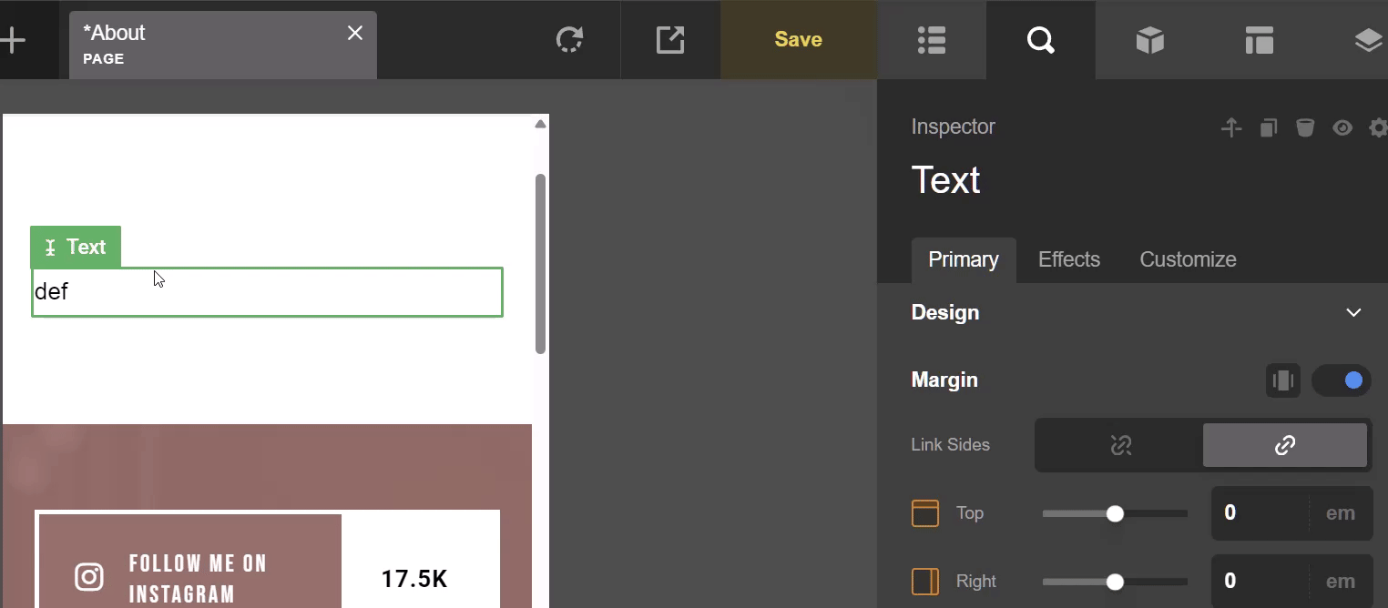Open the Elements cube panel
The width and height of the screenshot is (1388, 608).
tap(1149, 40)
